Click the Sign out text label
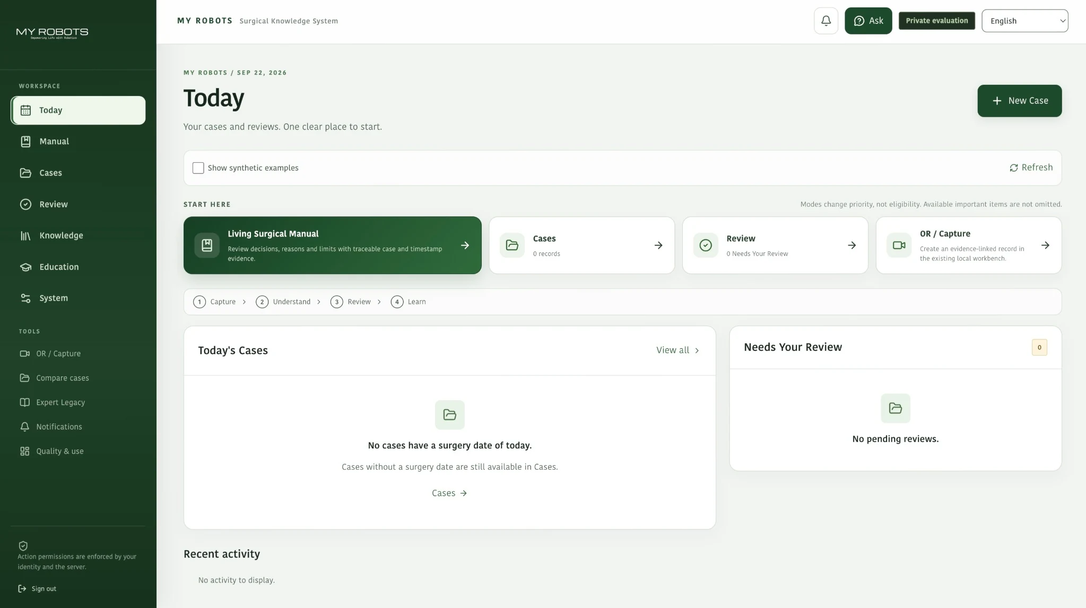The image size is (1086, 608). [44, 589]
